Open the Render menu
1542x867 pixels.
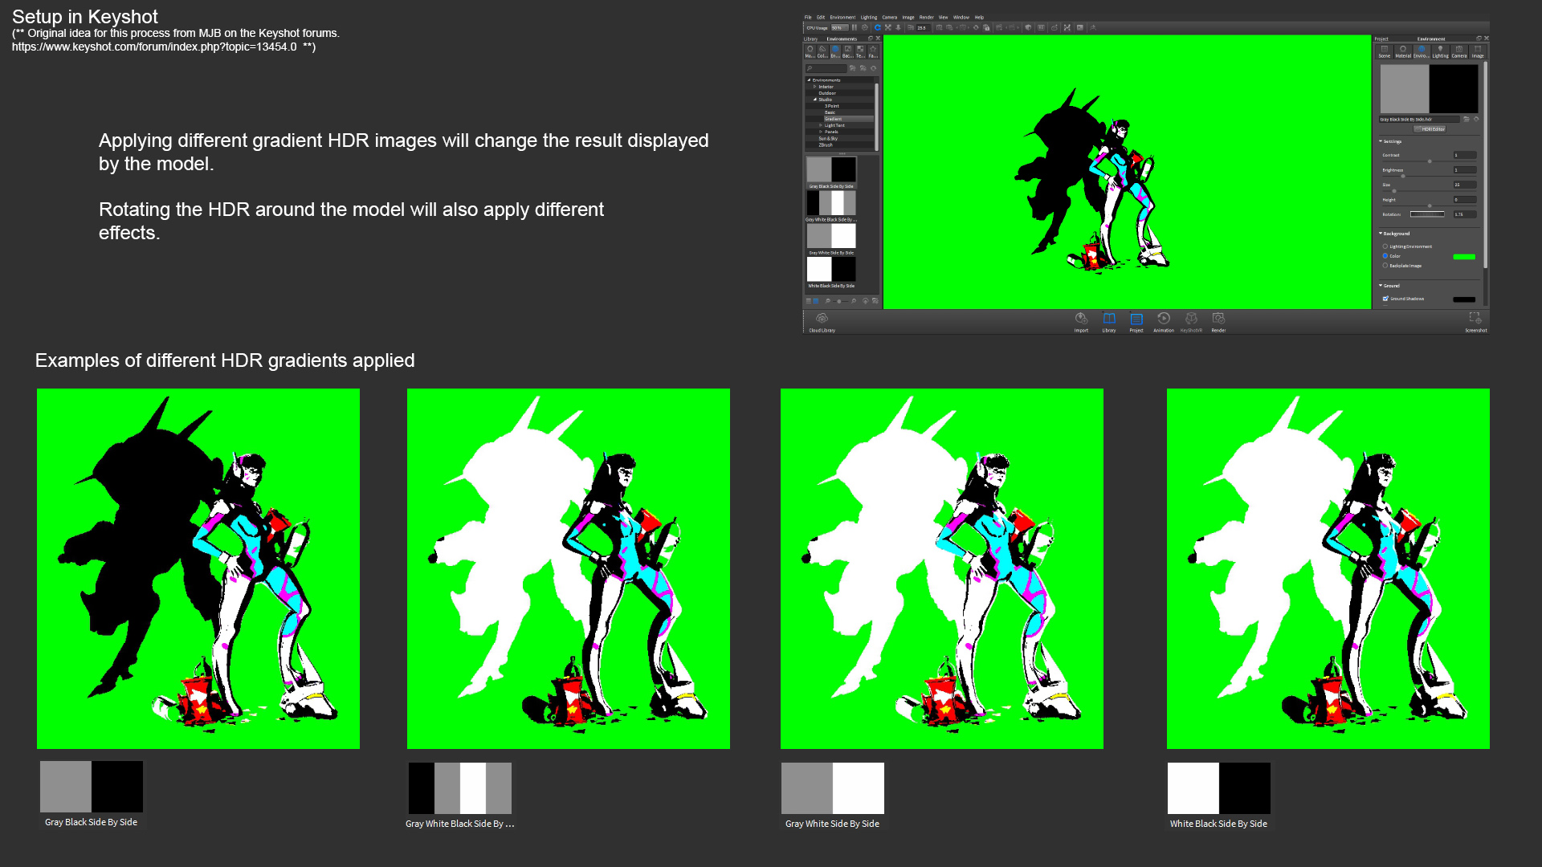pos(926,17)
